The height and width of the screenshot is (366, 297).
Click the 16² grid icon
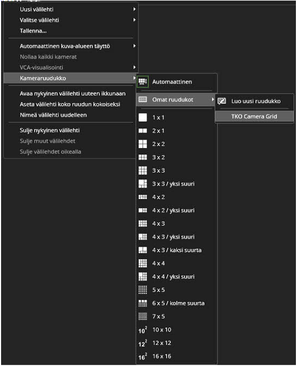143,356
